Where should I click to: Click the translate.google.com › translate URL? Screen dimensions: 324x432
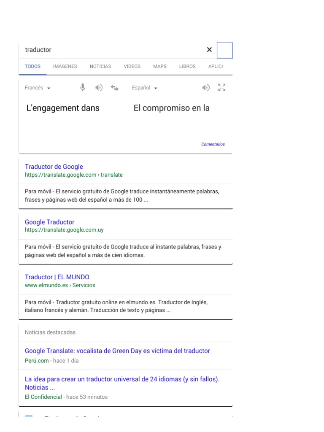[x=73, y=175]
